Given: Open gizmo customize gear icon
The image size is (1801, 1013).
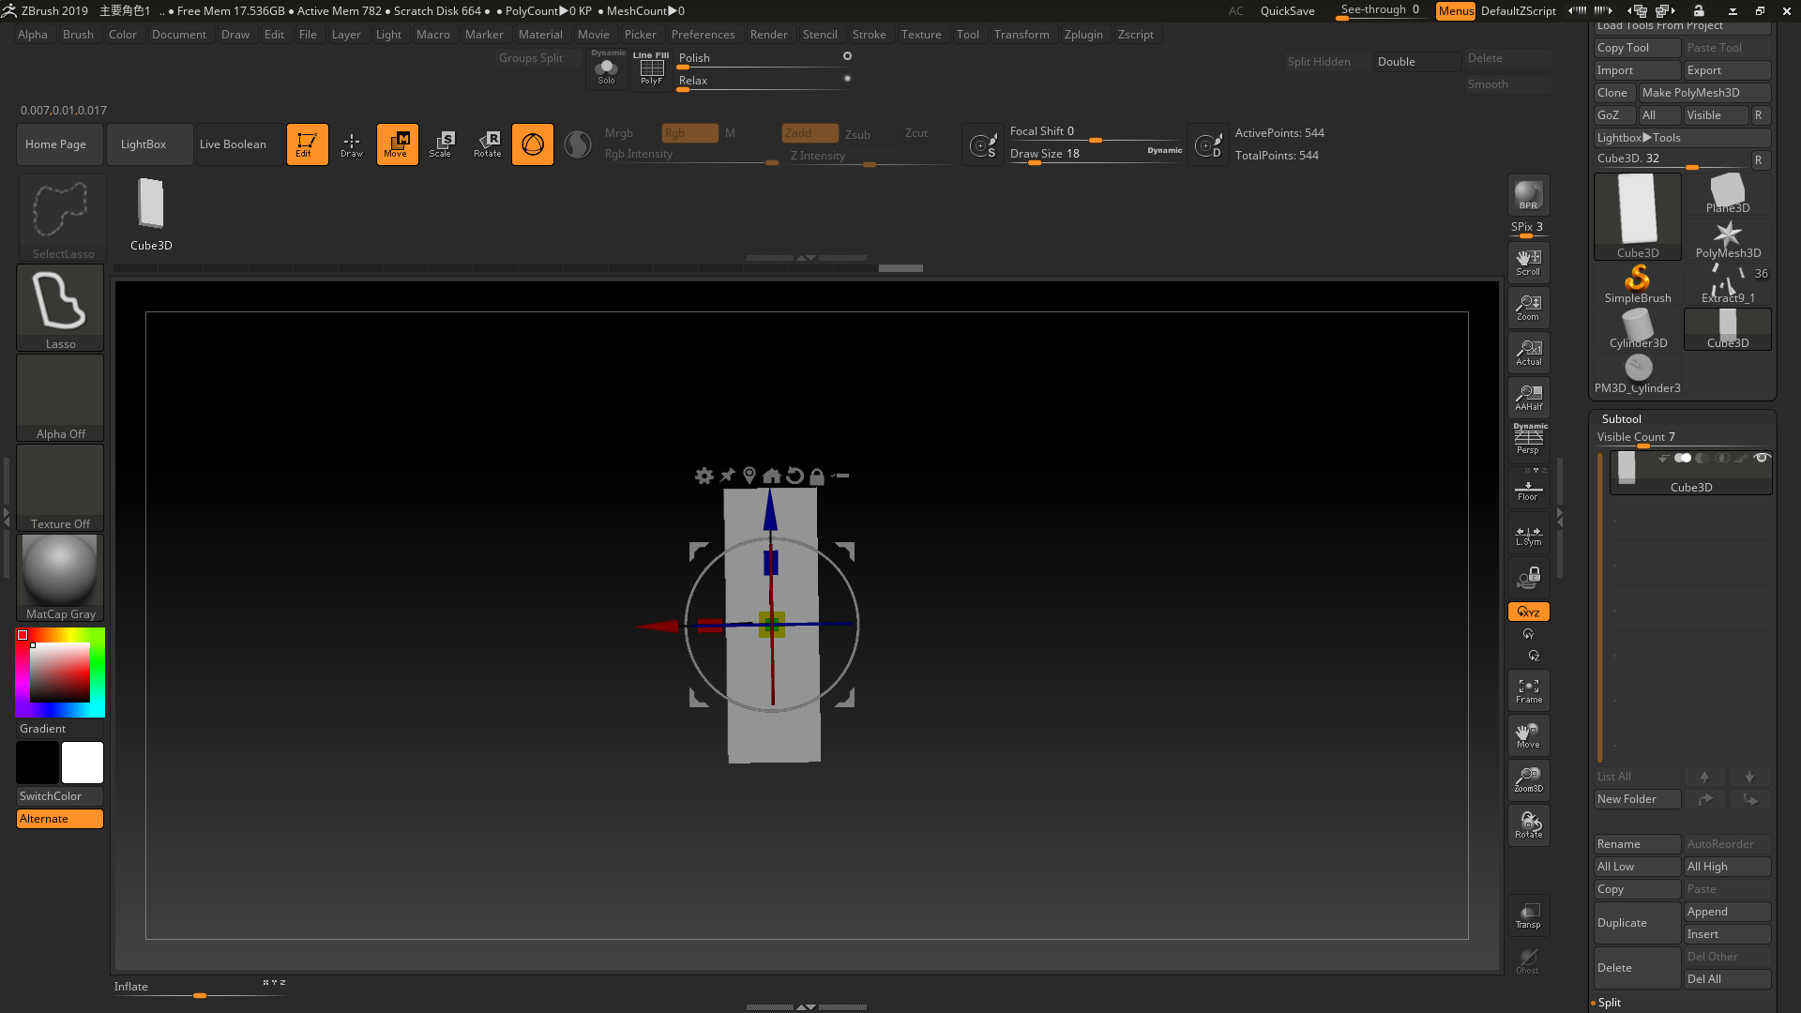Looking at the screenshot, I should point(704,476).
